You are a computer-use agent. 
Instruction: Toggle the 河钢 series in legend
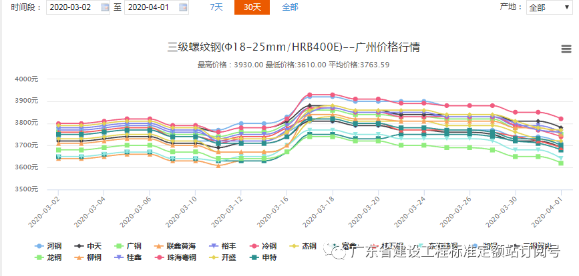tap(48, 246)
